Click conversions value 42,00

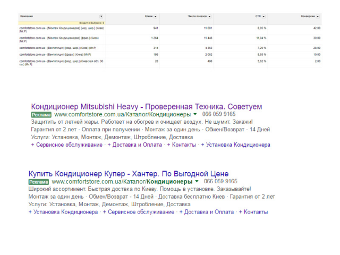point(317,28)
